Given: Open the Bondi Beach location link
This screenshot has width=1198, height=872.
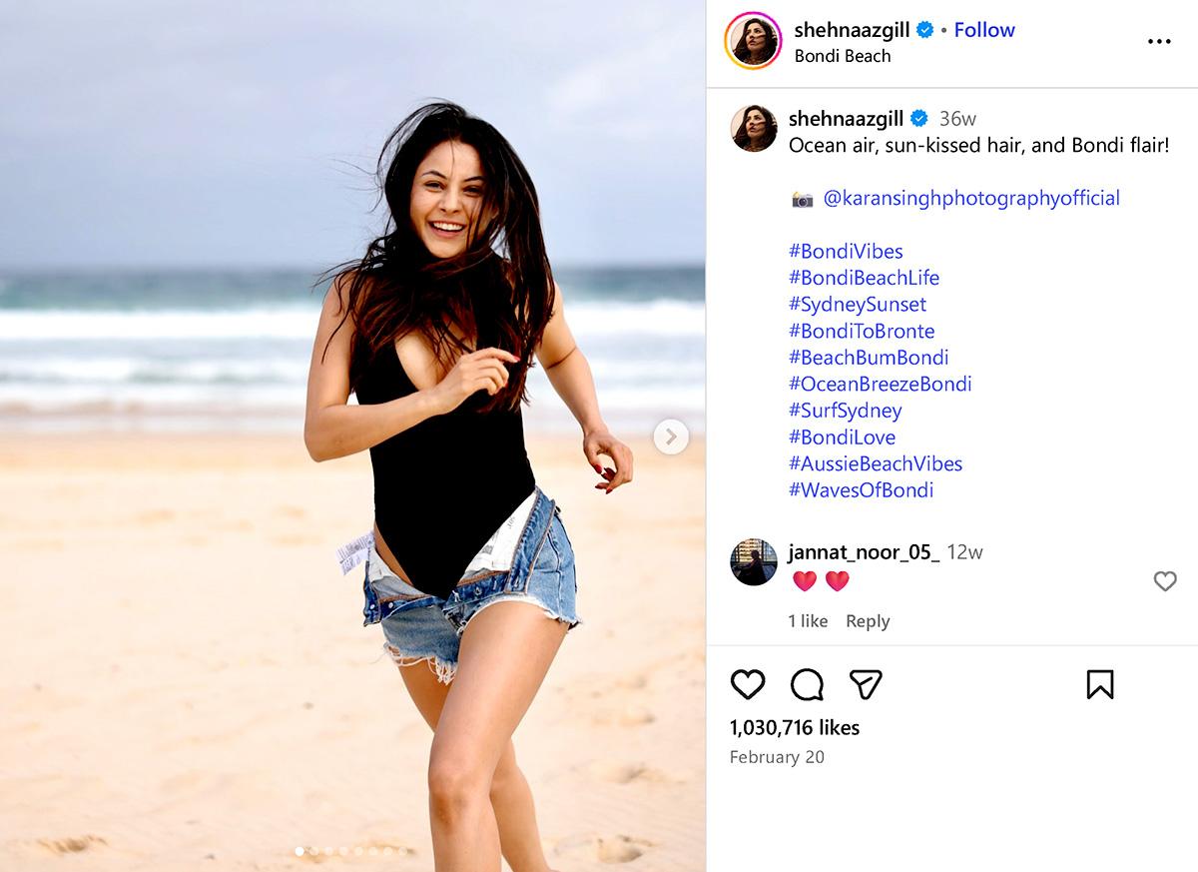Looking at the screenshot, I should (843, 56).
